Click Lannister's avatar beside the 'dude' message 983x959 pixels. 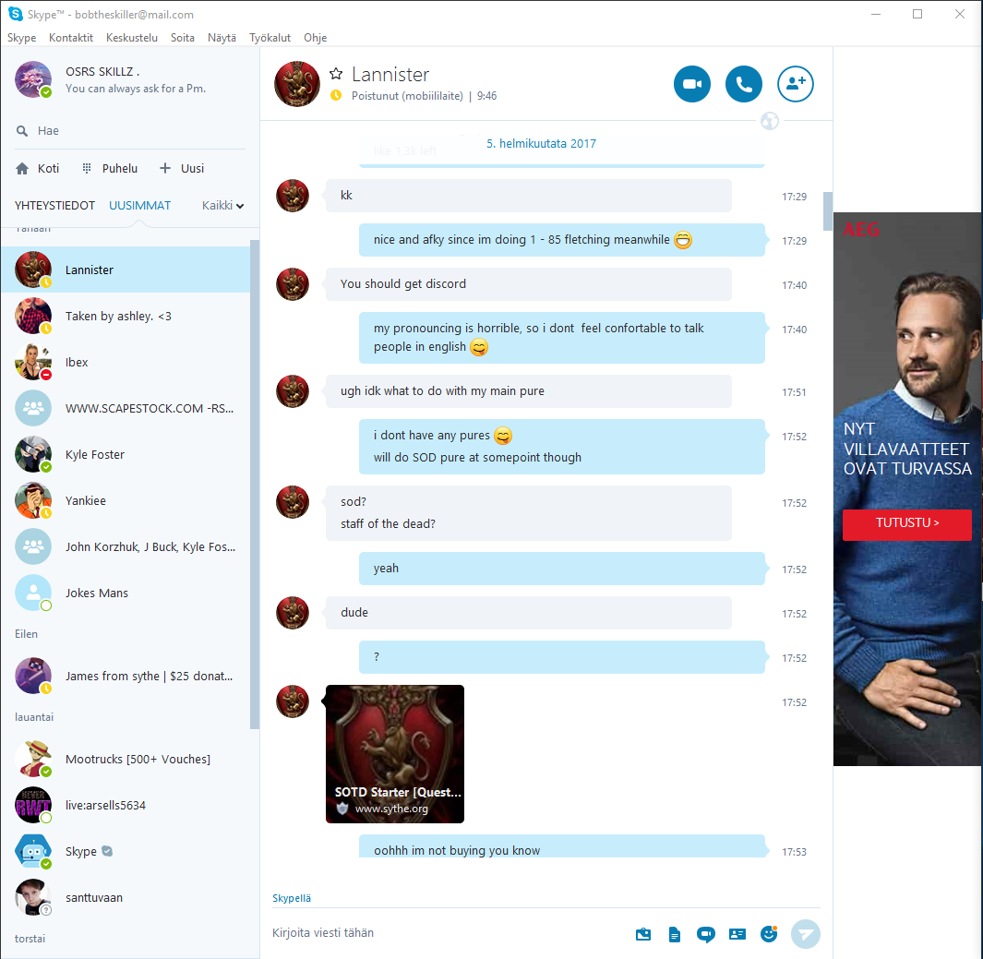[293, 612]
